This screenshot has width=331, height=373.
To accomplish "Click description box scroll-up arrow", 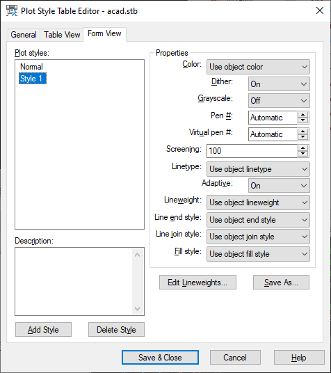I will tap(137, 255).
